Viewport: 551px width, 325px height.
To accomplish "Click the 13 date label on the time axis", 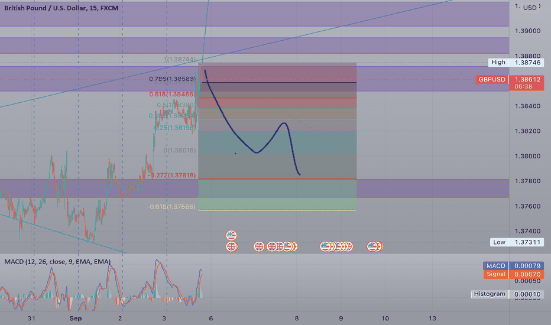I will click(432, 318).
